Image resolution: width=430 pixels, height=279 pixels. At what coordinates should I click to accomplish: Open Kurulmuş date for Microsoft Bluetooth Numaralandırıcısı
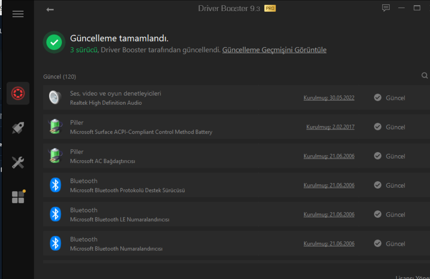click(329, 244)
